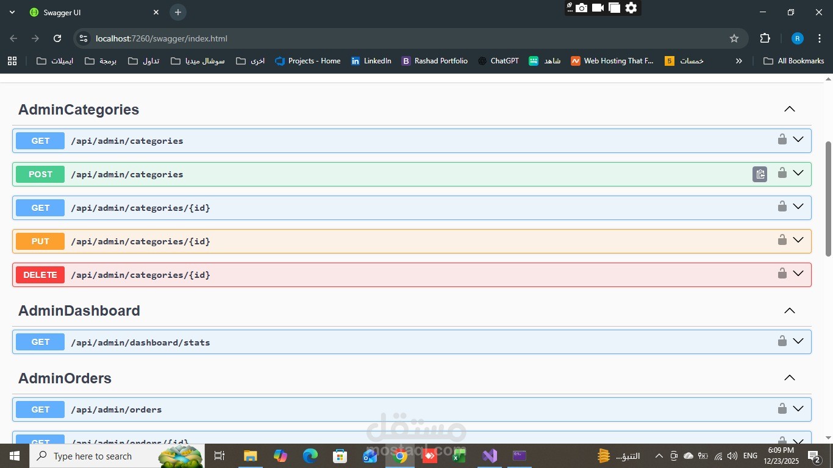Image resolution: width=833 pixels, height=468 pixels.
Task: Open the Windows Start menu
Action: (15, 456)
